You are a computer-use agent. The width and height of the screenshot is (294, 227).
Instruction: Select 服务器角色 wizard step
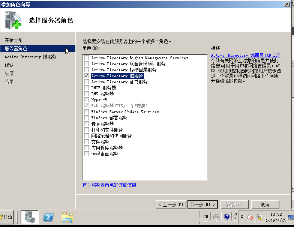[37, 48]
